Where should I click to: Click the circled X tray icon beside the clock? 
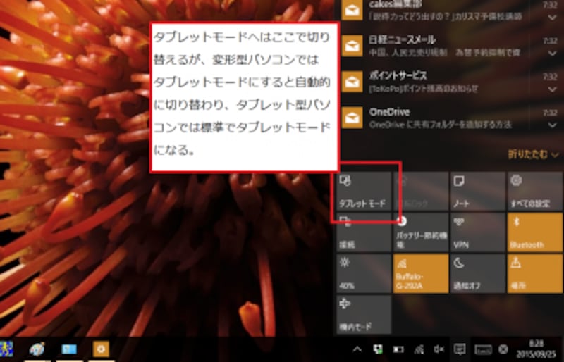tap(503, 349)
